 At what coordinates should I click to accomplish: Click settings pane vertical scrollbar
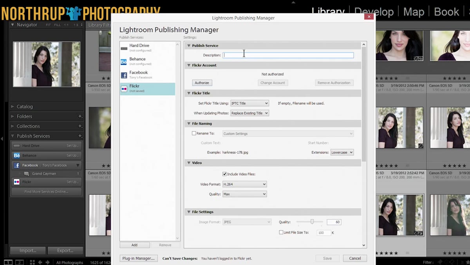point(363,104)
